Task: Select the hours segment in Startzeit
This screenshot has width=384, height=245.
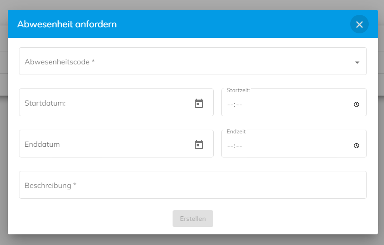Action: [x=230, y=105]
